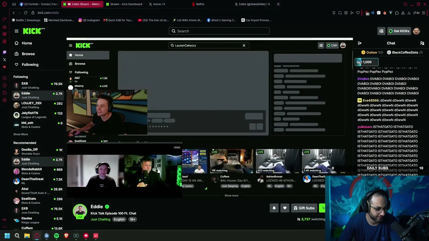This screenshot has height=241, width=429.
Task: Click the Get KICKs button
Action: [399, 31]
